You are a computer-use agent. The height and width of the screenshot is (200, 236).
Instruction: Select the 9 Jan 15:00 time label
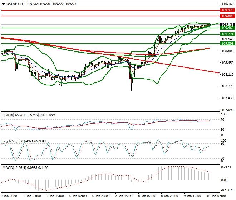[x=192, y=196]
